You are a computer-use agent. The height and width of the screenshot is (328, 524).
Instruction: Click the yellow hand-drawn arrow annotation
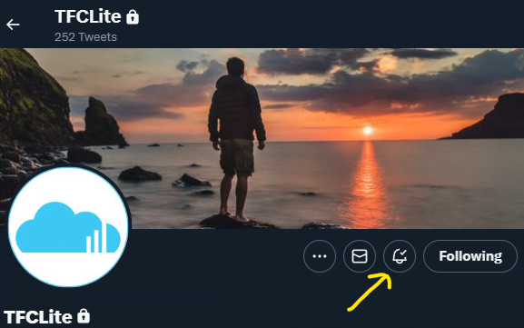(x=370, y=292)
